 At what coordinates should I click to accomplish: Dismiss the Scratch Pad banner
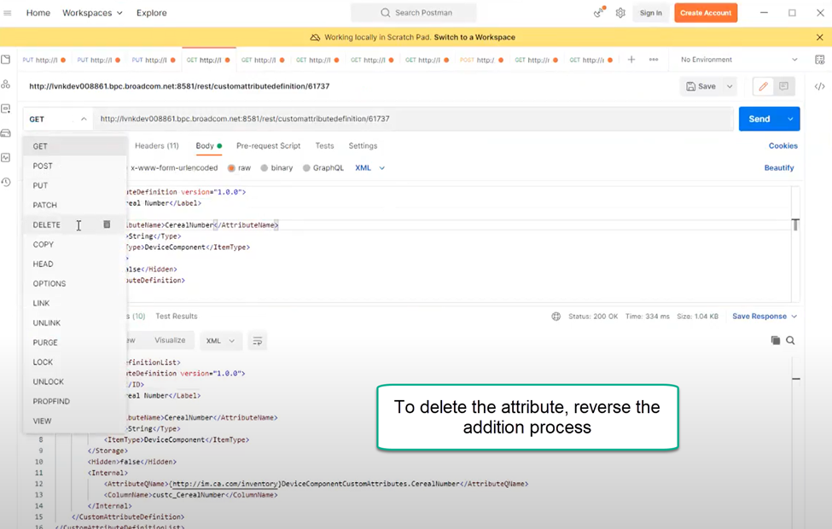(820, 38)
